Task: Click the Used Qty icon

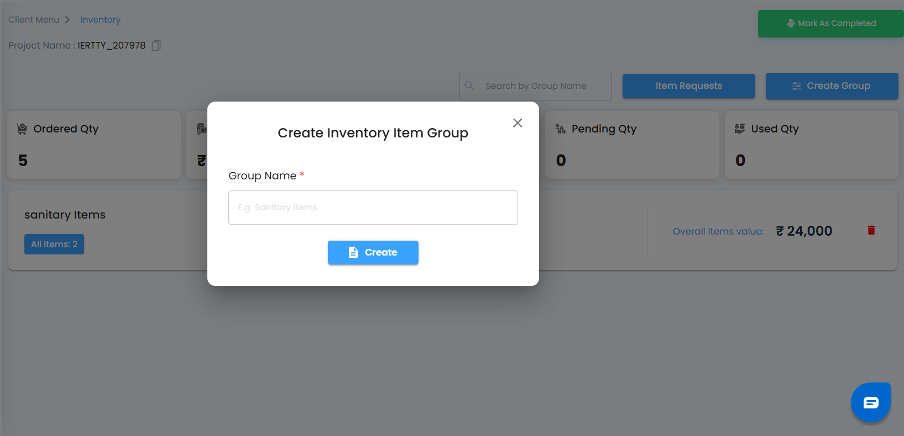Action: click(739, 129)
